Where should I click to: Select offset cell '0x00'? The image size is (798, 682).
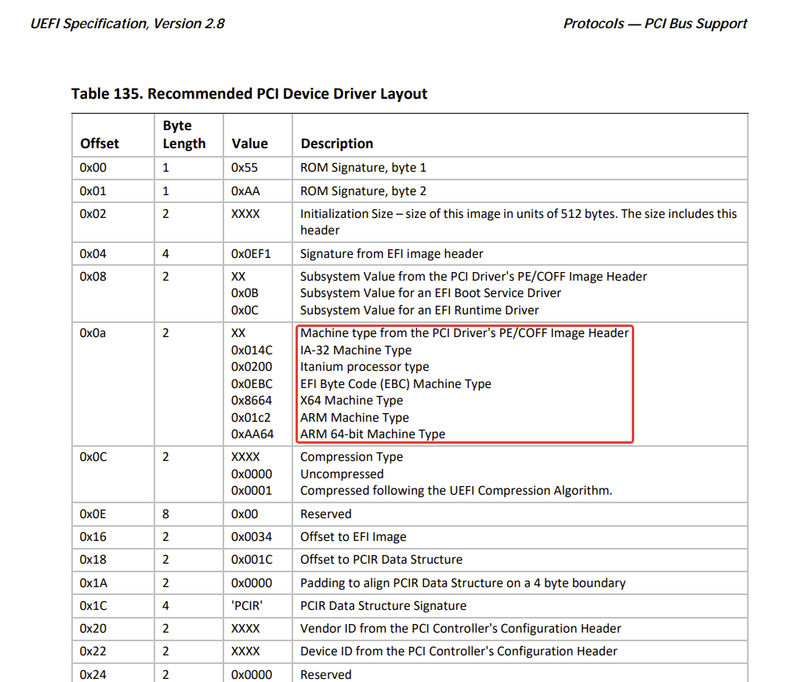pyautogui.click(x=93, y=168)
